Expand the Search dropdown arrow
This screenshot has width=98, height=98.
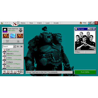14,47
